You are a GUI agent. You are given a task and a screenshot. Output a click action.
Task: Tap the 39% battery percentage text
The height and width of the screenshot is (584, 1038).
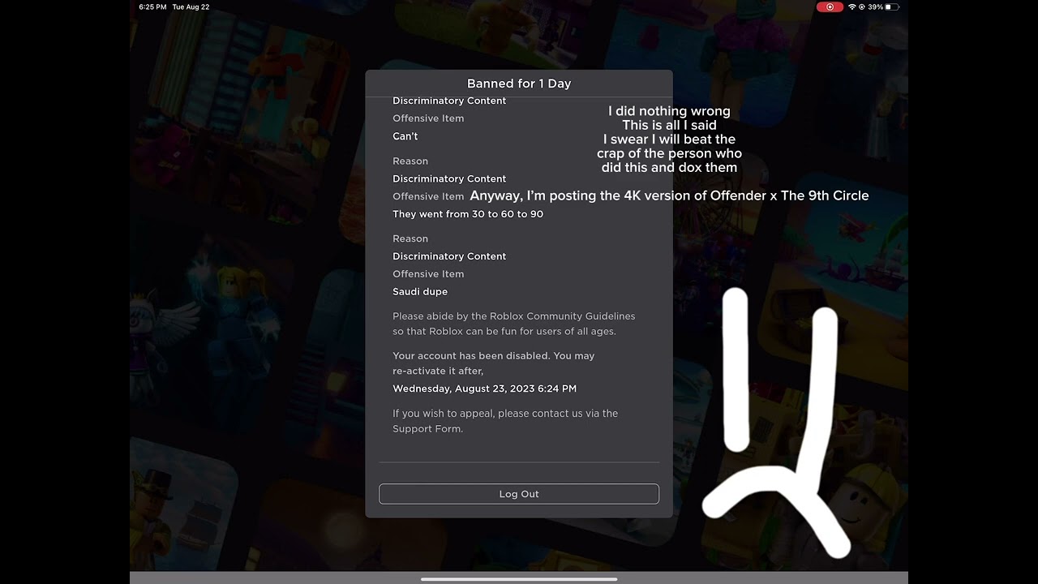[x=875, y=6]
